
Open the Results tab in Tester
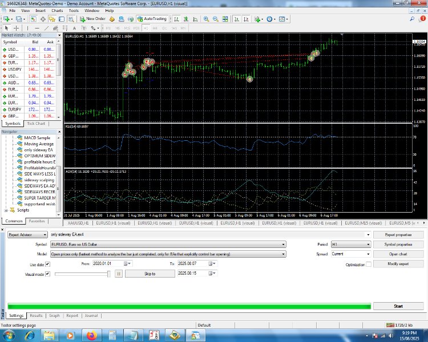36,316
